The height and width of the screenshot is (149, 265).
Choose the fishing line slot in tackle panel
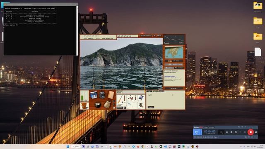(x=141, y=98)
